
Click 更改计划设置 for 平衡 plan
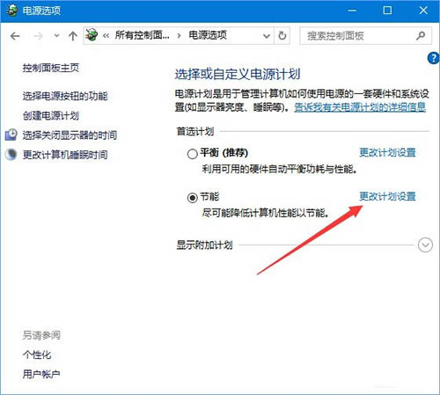(x=387, y=152)
